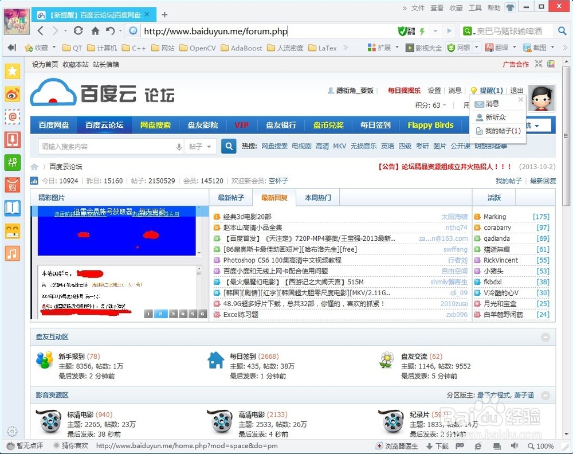Open 浏览器医生 in status bar
573x454 pixels.
[397, 446]
